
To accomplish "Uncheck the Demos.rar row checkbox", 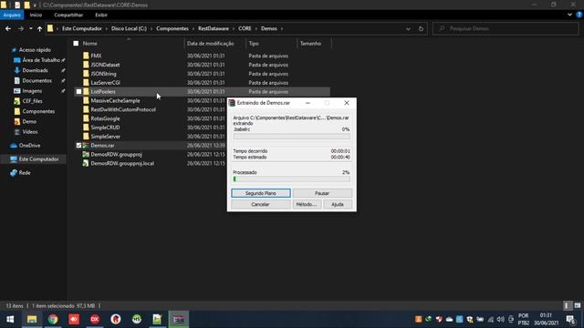I will 79,146.
